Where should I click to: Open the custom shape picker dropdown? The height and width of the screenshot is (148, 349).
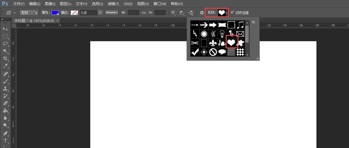point(227,13)
